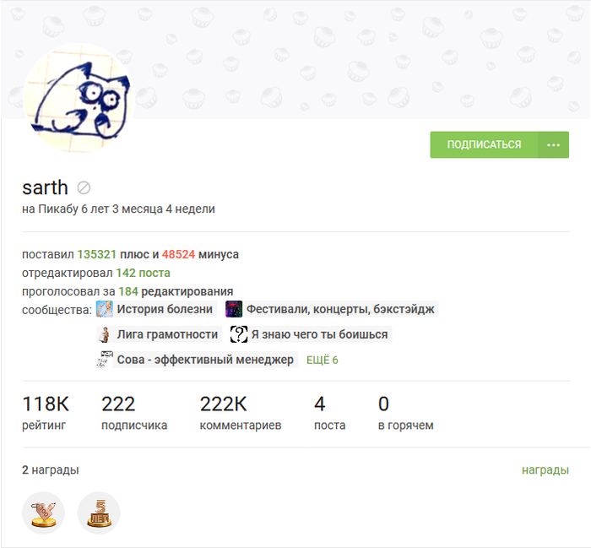Expand the ЕЩЁ 6 communities list
Viewport: 591px width, 548px height.
322,360
